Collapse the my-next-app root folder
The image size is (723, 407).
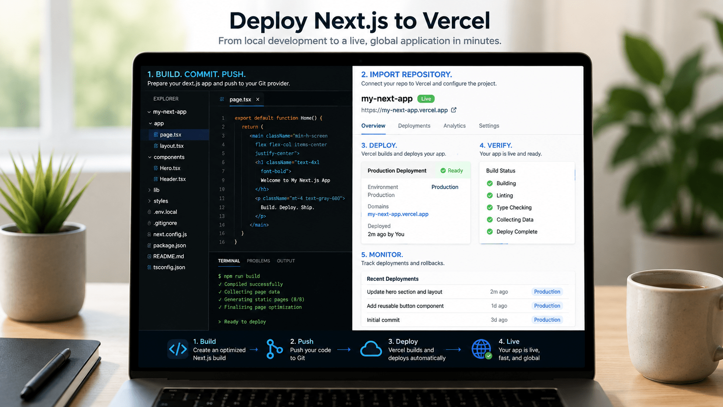[149, 112]
